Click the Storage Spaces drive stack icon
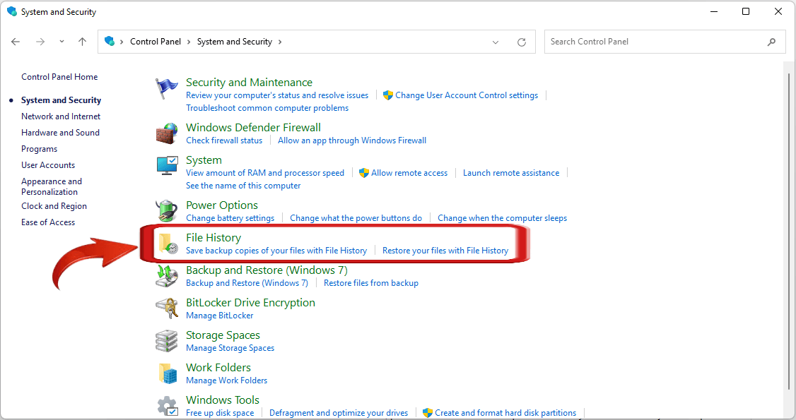796x420 pixels. [x=167, y=340]
